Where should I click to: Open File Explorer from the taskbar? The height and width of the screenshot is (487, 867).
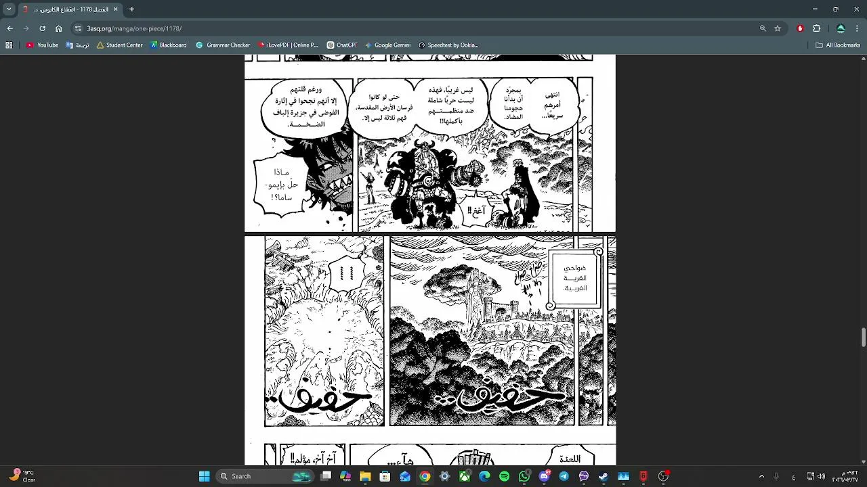tap(365, 476)
